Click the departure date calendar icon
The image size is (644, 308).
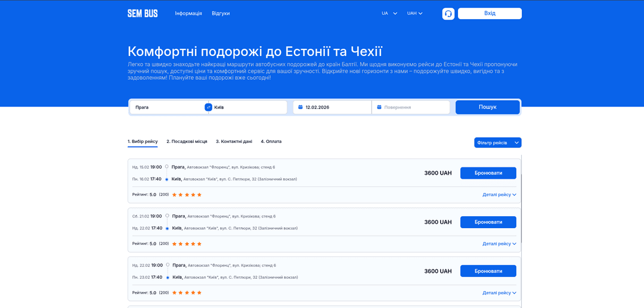301,107
